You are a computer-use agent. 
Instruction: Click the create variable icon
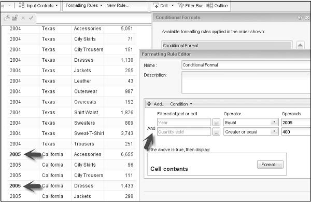tap(15, 18)
